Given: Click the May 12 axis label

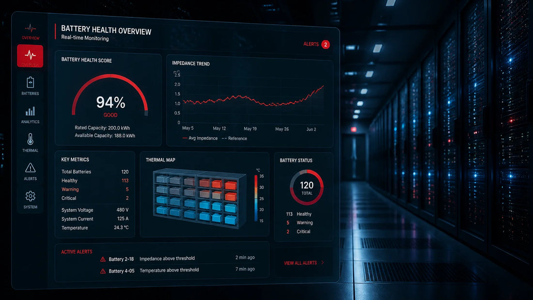Looking at the screenshot, I should point(219,128).
